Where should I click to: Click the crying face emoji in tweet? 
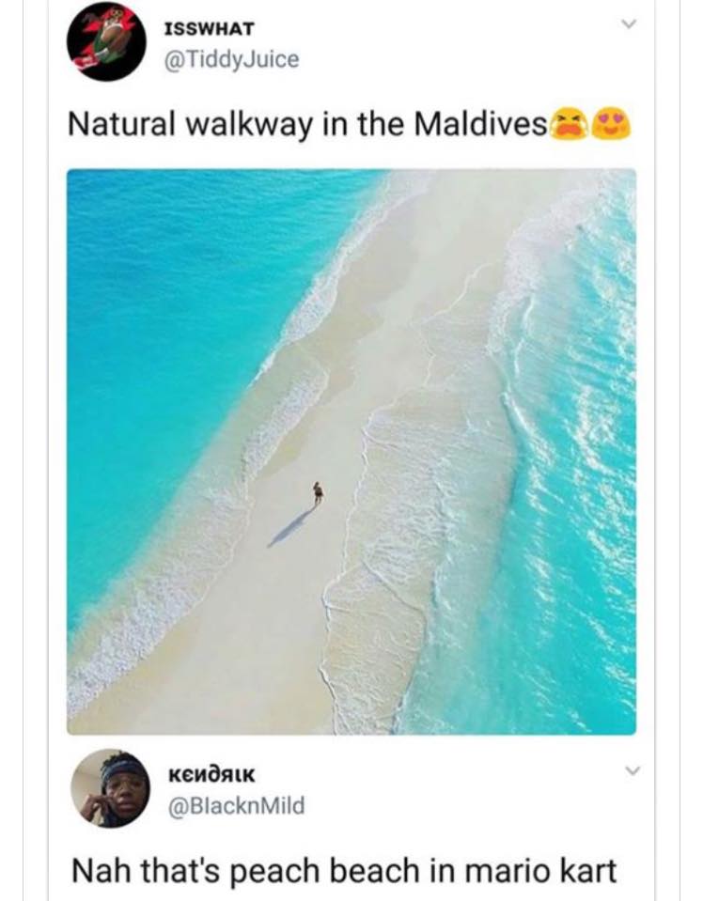567,124
